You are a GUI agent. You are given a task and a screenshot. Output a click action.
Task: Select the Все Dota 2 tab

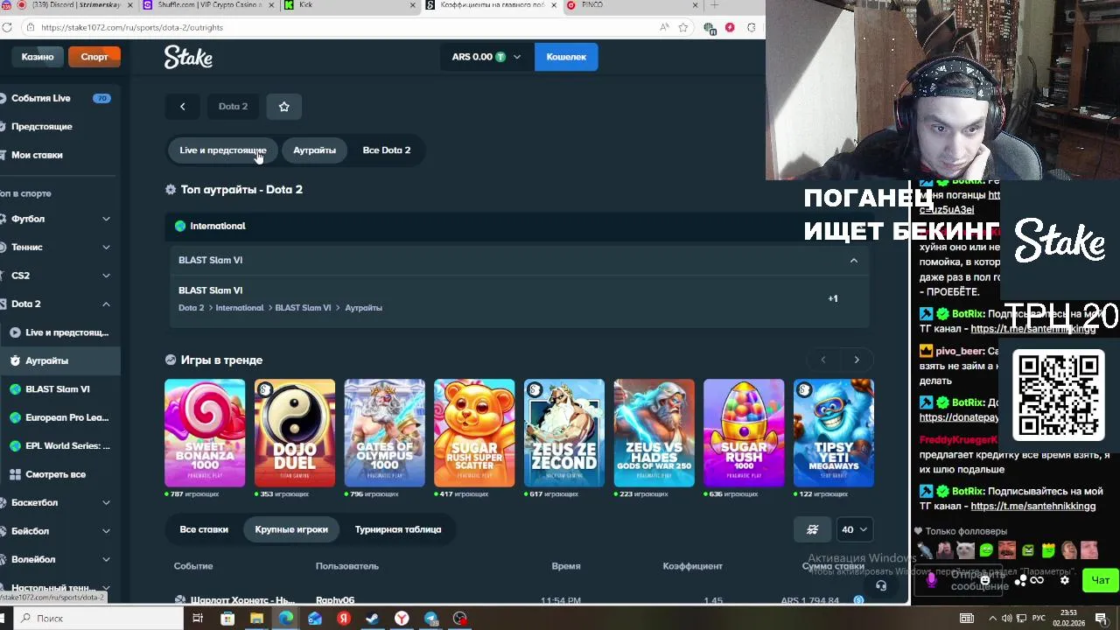387,150
